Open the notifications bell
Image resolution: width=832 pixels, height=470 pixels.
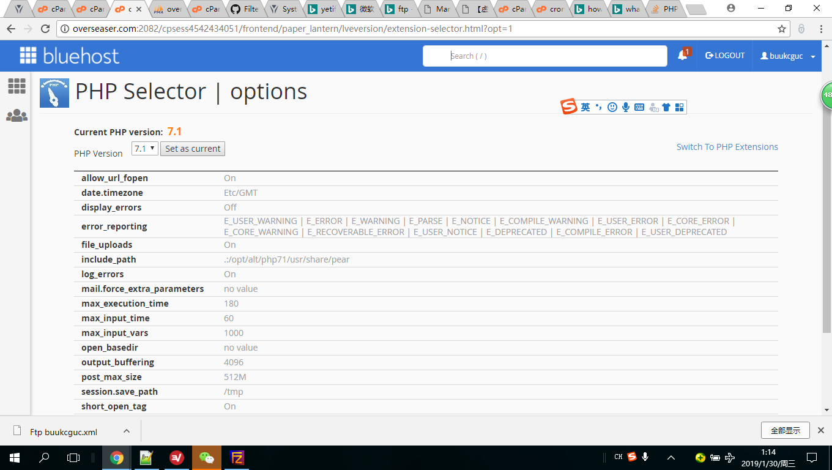point(682,56)
